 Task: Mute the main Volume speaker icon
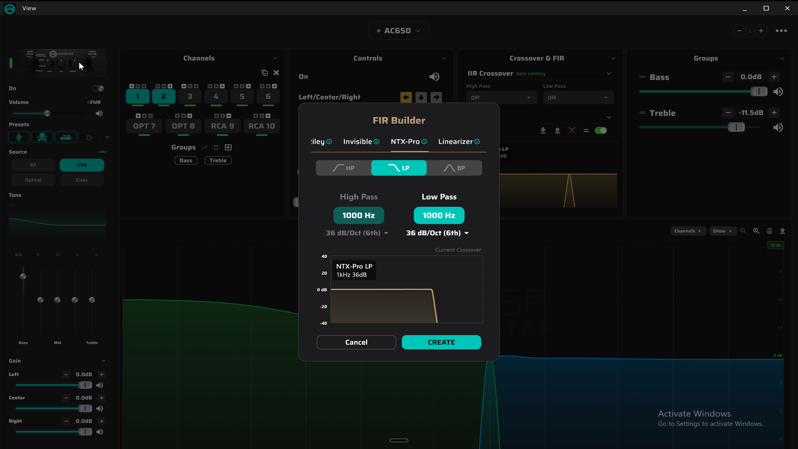click(99, 113)
